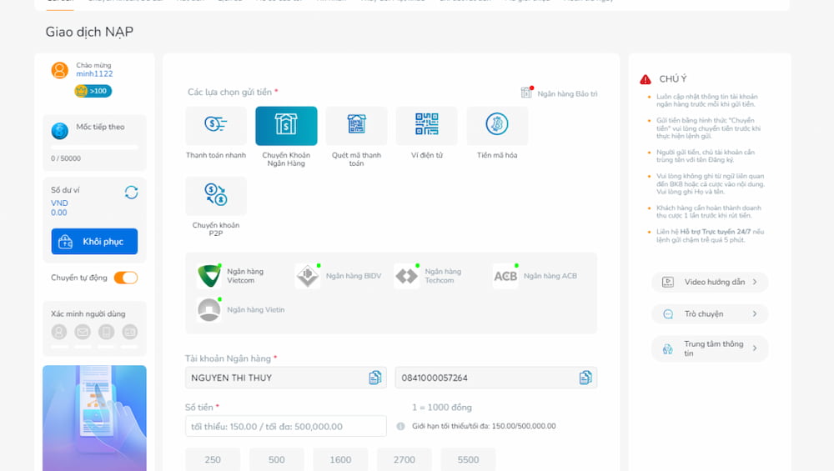Select Quét mã thanh toán QR option
The width and height of the screenshot is (834, 471).
(x=356, y=125)
